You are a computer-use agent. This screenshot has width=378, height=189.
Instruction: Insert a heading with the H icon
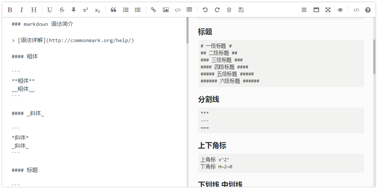click(x=34, y=10)
